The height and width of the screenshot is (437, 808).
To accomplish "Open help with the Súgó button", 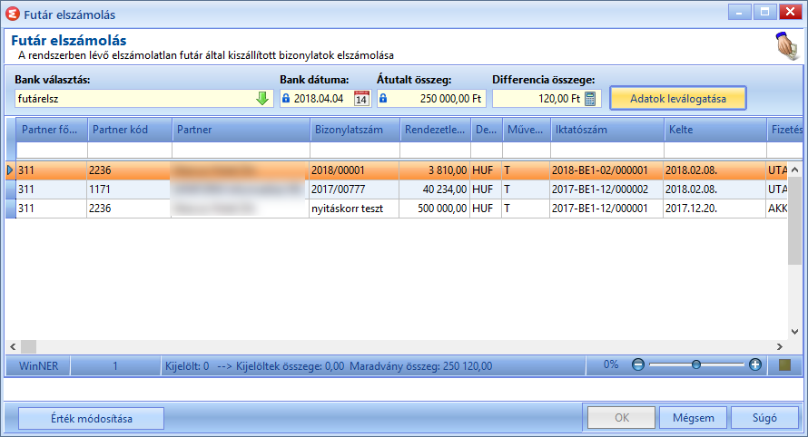I will click(x=764, y=418).
